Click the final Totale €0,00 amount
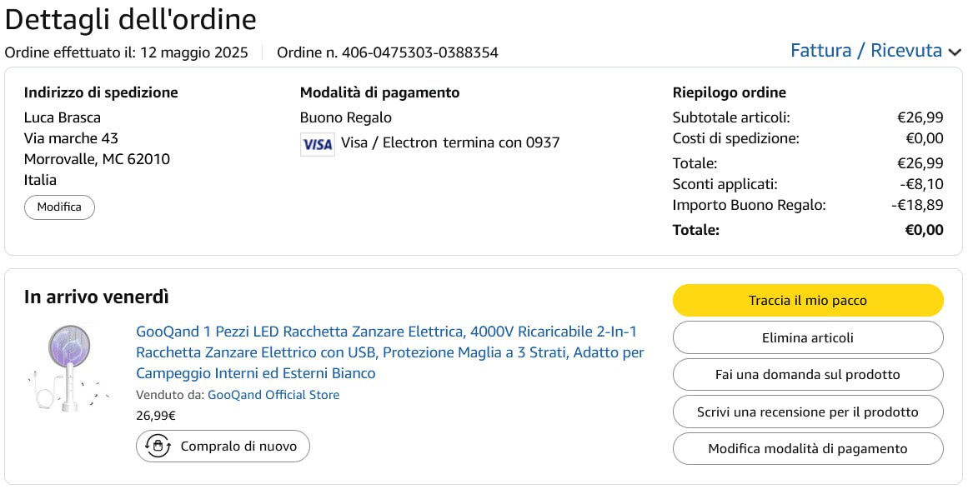Screen dimensions: 973x494 924,230
